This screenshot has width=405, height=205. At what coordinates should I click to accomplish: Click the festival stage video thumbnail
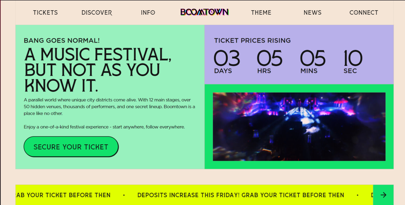click(299, 127)
